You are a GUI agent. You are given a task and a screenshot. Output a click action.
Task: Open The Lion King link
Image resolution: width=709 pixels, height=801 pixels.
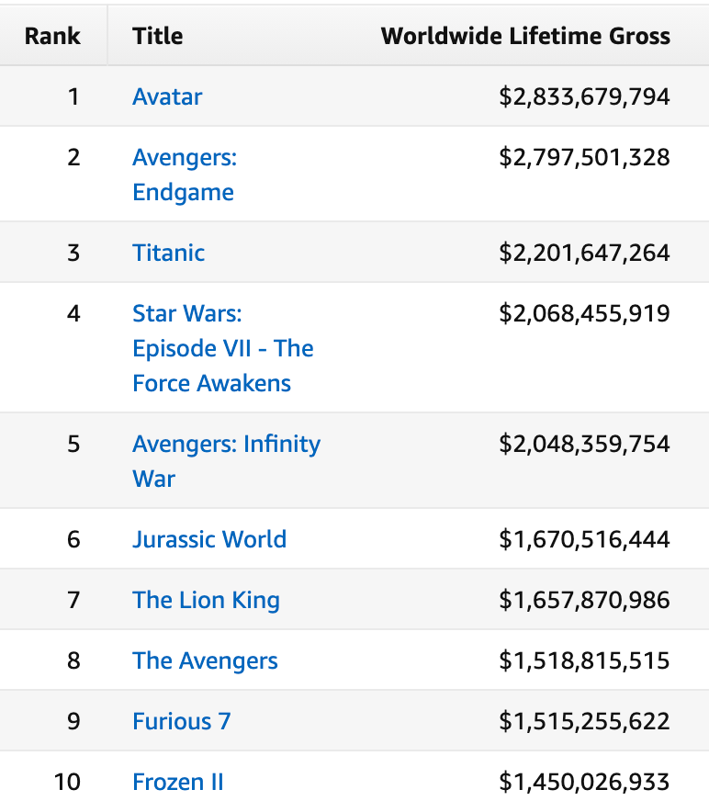206,600
